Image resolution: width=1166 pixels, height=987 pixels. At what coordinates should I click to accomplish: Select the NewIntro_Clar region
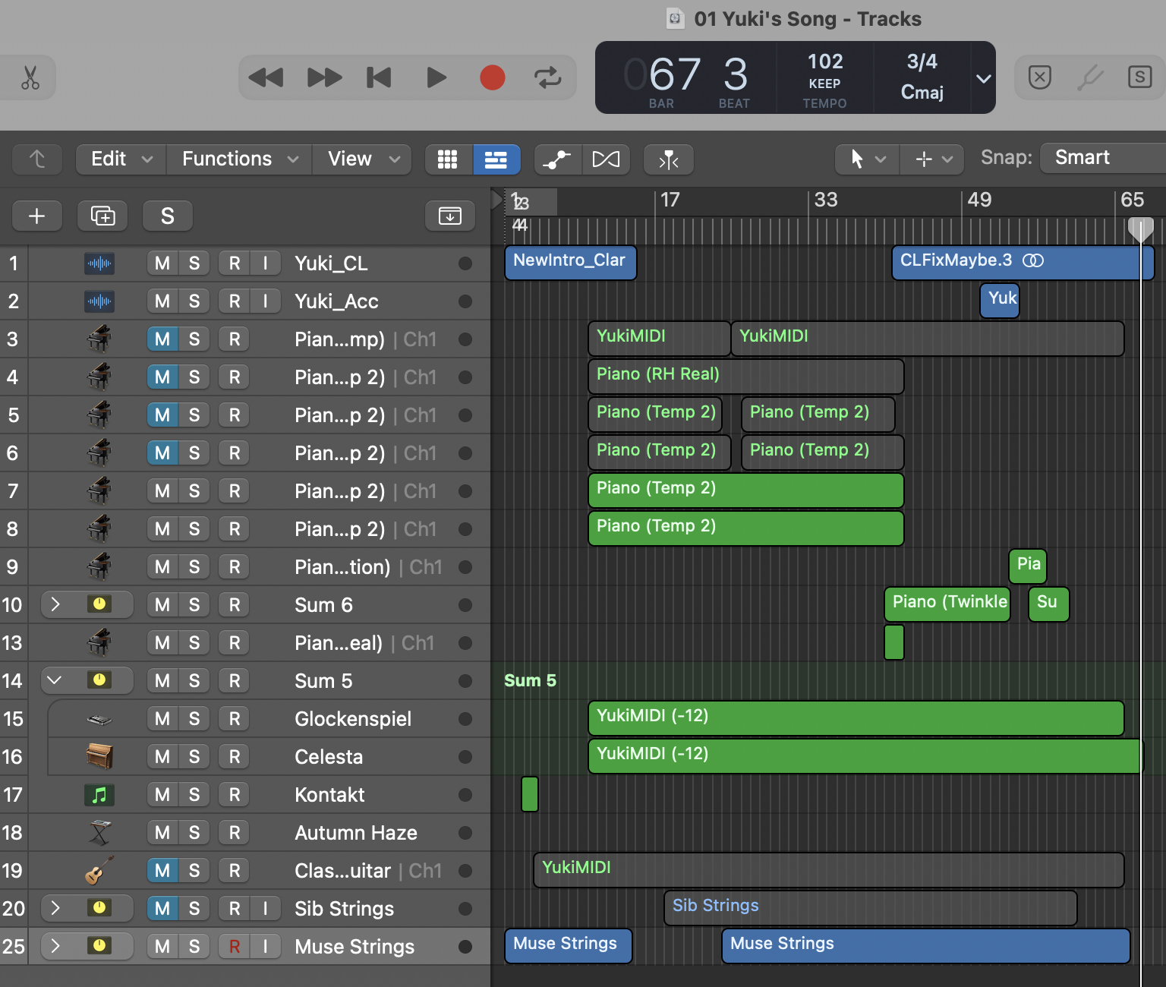click(571, 263)
